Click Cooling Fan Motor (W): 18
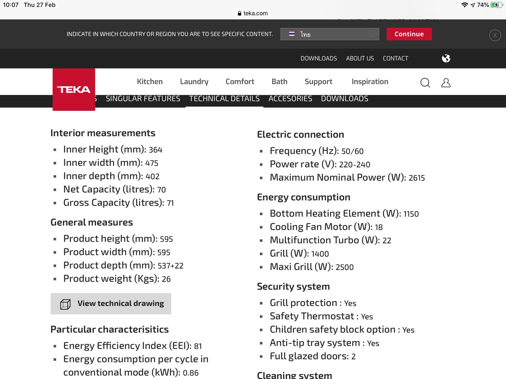This screenshot has width=506, height=379. pos(326,227)
